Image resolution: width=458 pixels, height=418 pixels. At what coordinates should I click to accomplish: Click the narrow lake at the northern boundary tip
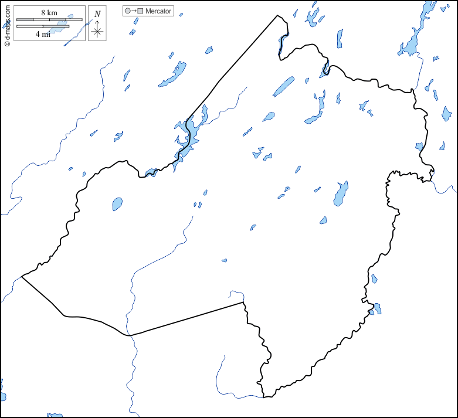tap(283, 43)
